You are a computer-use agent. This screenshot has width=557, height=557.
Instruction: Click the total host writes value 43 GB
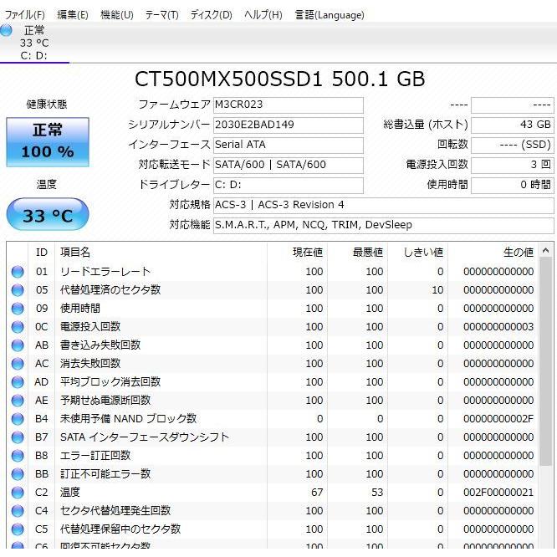[512, 125]
